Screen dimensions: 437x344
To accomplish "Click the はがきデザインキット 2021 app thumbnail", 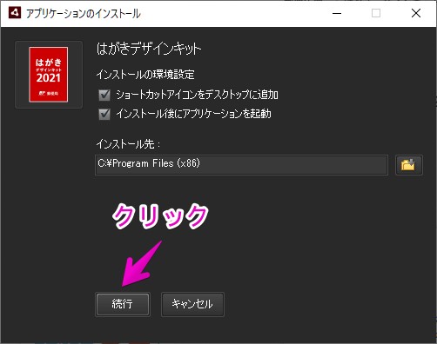I will coord(49,75).
